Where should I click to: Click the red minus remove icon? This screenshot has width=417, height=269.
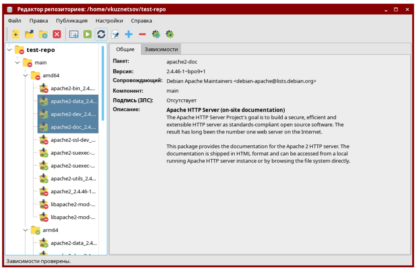(142, 34)
